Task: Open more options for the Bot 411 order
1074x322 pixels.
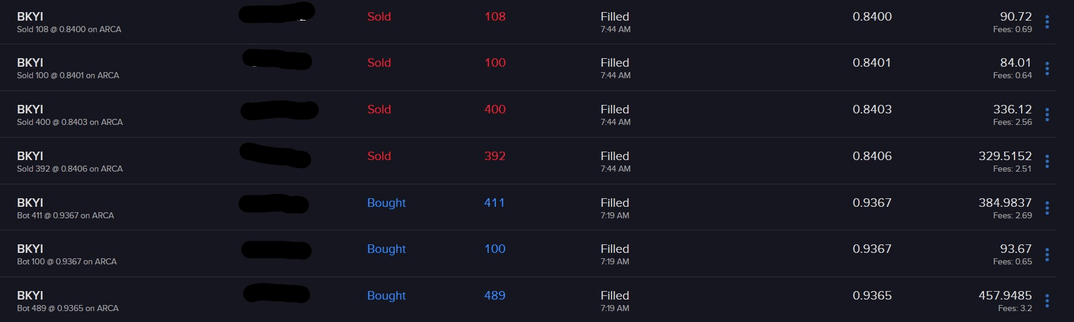Action: click(x=1047, y=208)
